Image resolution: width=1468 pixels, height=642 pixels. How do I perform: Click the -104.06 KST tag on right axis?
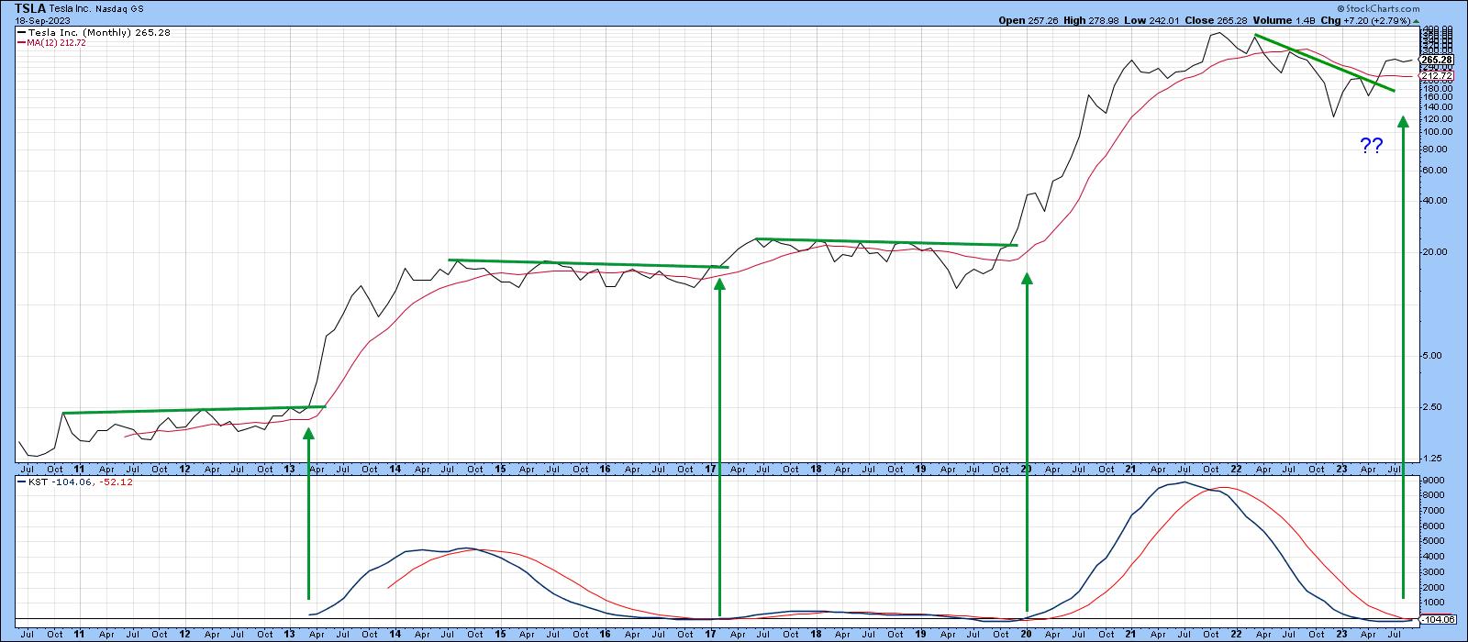tap(1437, 620)
